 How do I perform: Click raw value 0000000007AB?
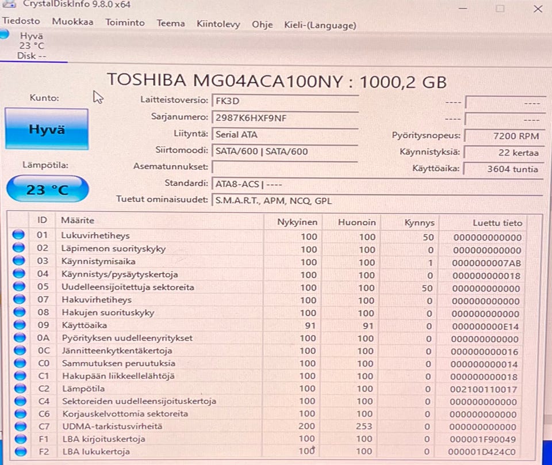(486, 263)
